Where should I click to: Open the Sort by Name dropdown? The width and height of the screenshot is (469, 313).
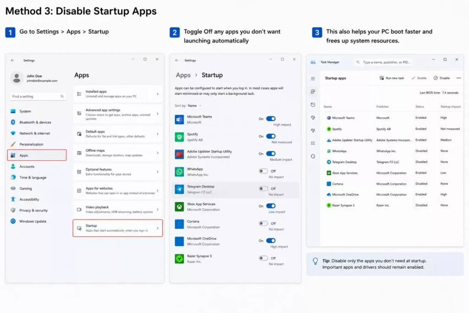194,105
